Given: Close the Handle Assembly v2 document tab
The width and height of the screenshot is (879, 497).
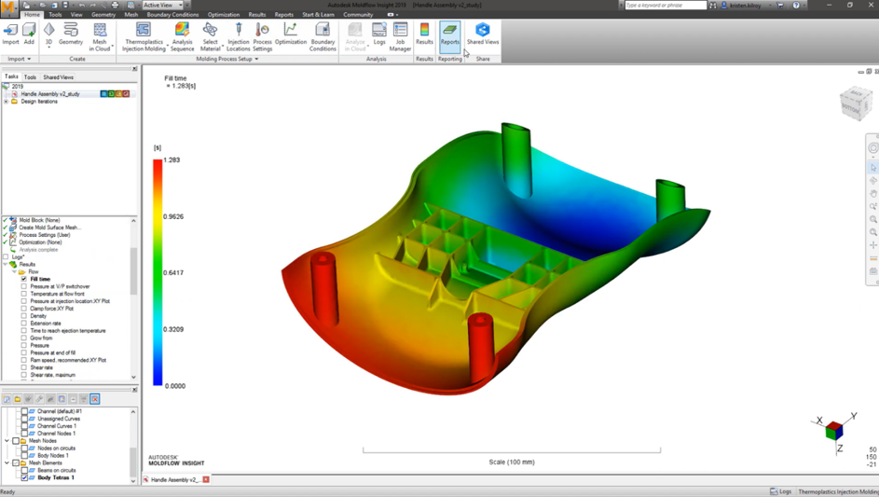Looking at the screenshot, I should pyautogui.click(x=206, y=479).
